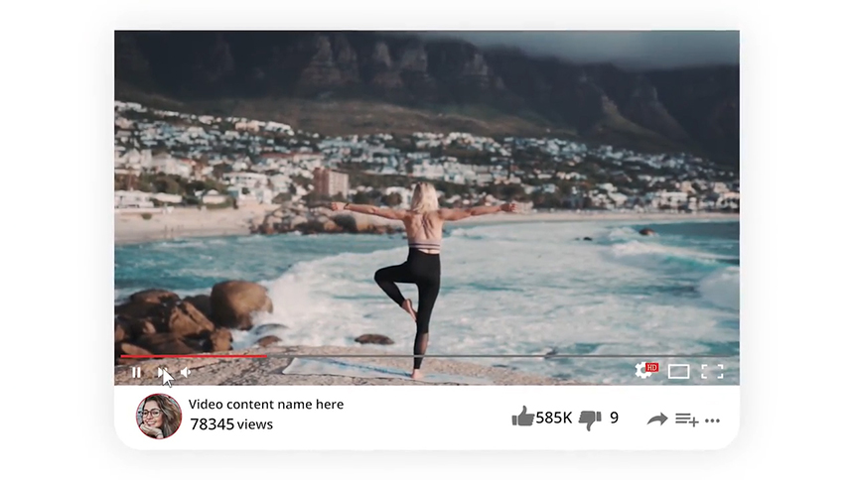
Task: Like the video with thumbs up
Action: (523, 417)
